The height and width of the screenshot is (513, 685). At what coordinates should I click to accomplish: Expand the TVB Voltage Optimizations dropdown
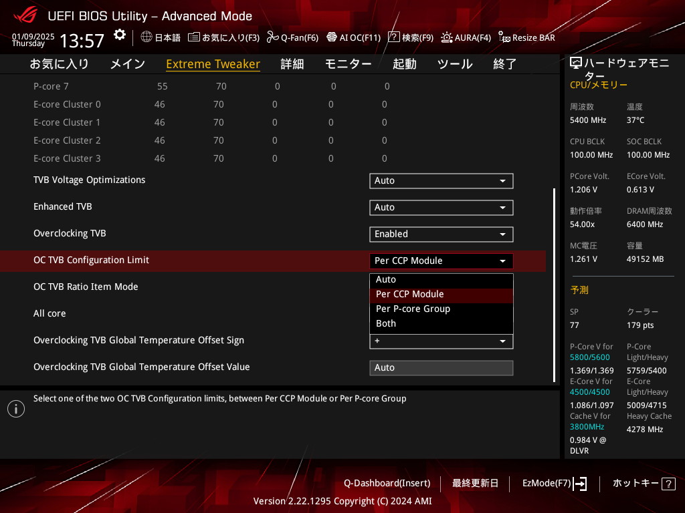[441, 181]
